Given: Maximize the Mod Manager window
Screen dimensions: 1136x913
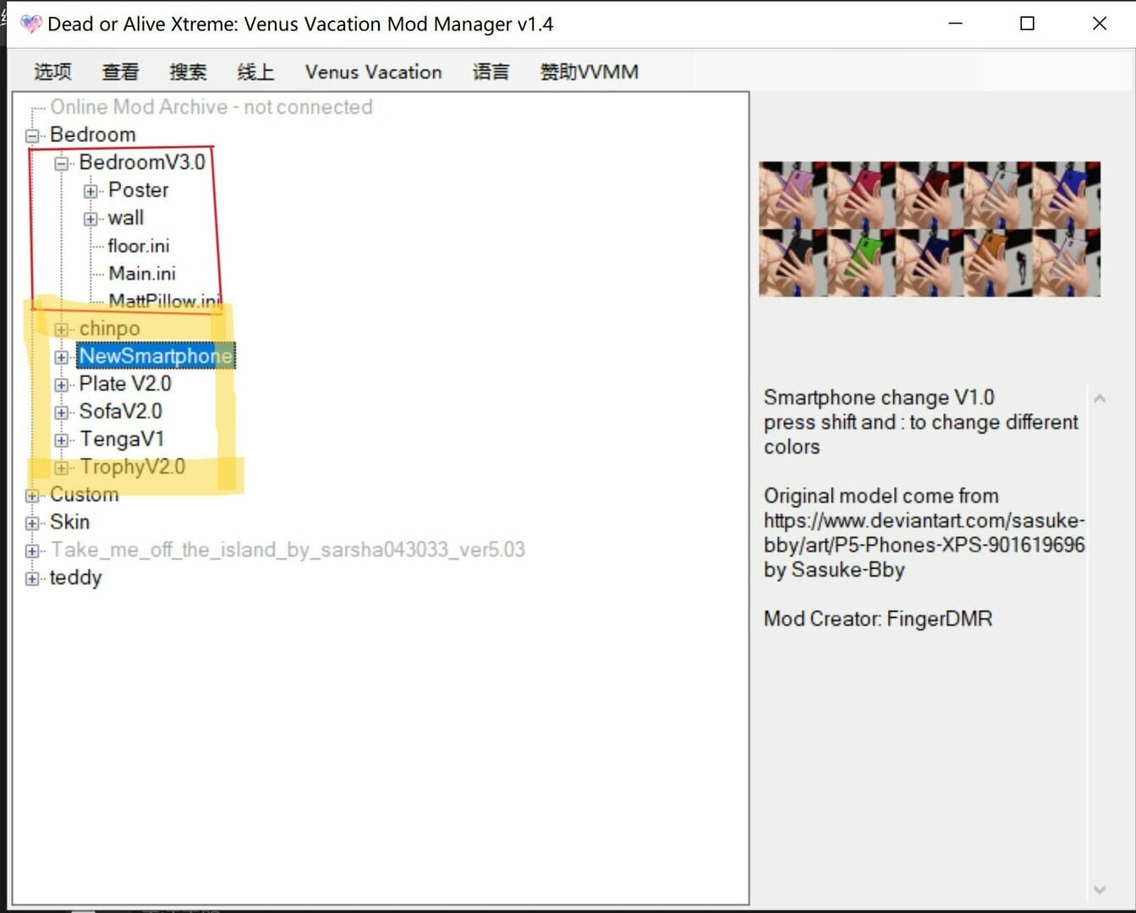Looking at the screenshot, I should (1027, 24).
